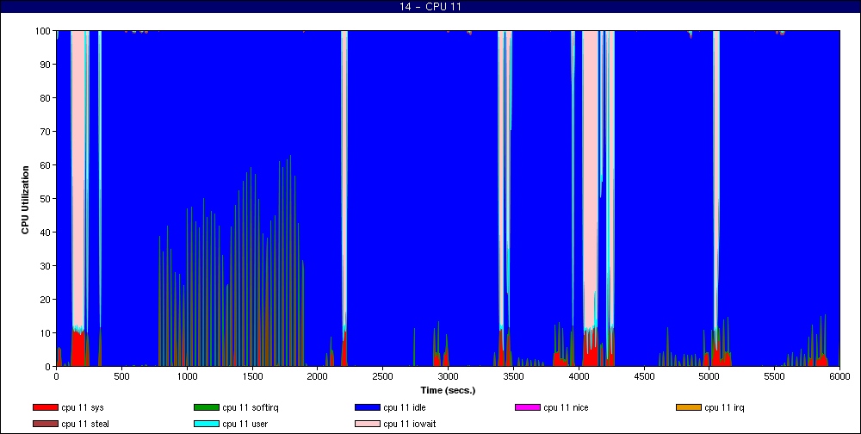Click the magenta cpu 11 nice legend swatch
Viewport: 861px width, 434px height.
(527, 407)
